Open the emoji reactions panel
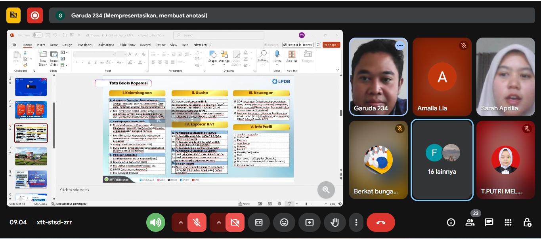 [284, 222]
